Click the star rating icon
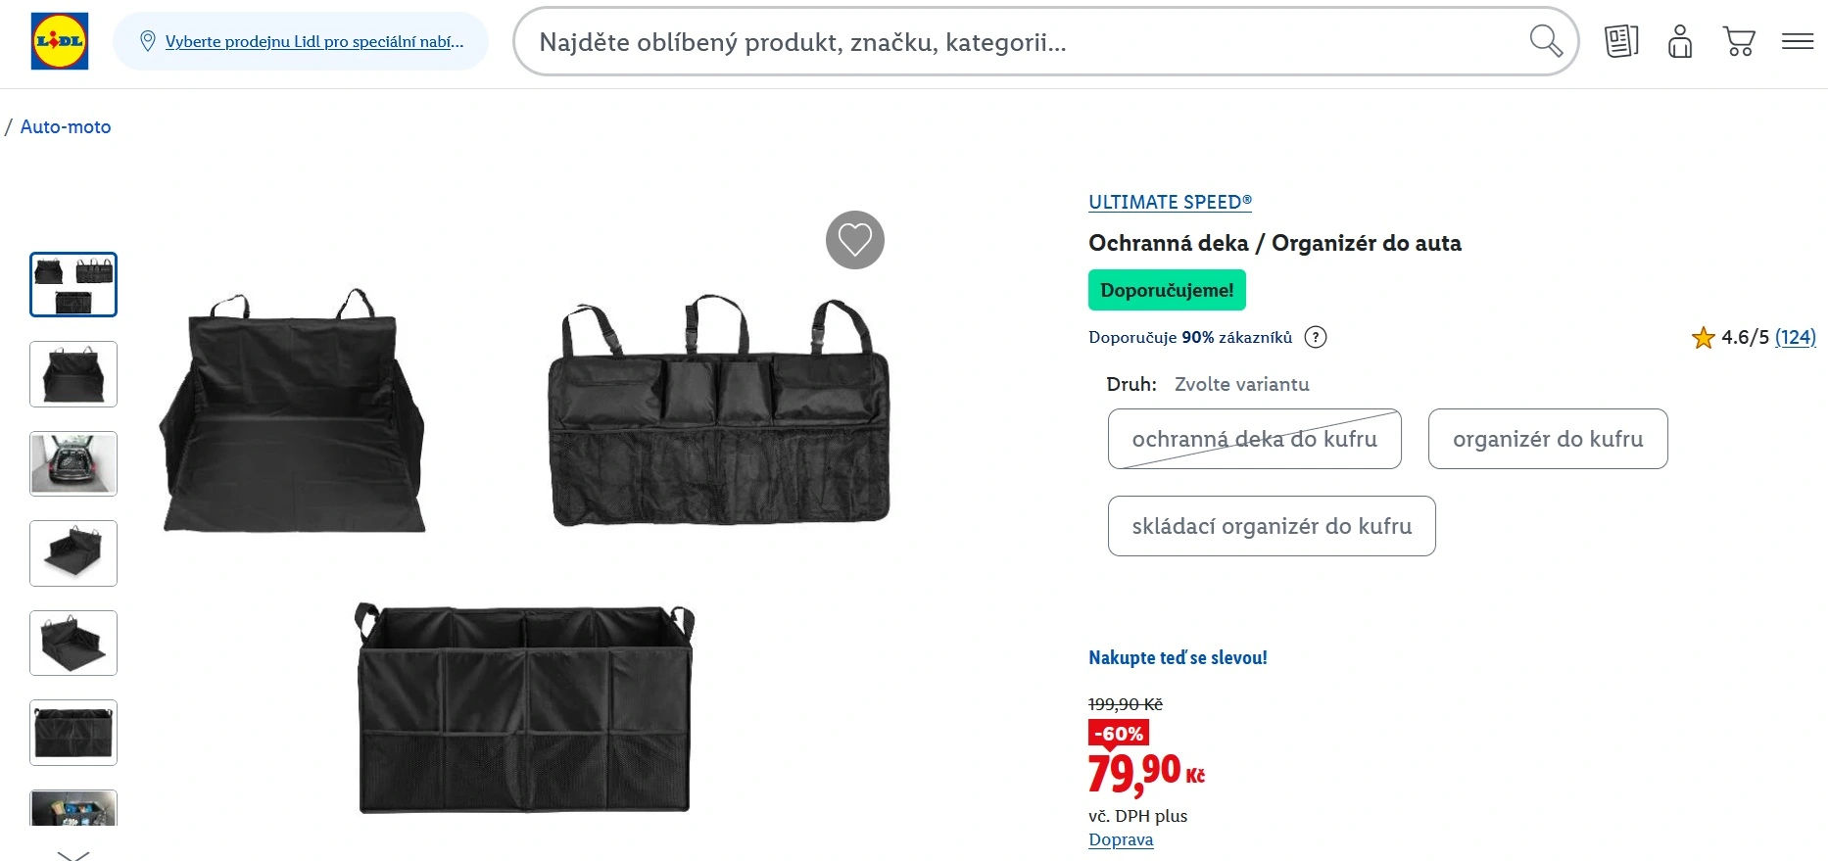1828x861 pixels. (x=1703, y=338)
